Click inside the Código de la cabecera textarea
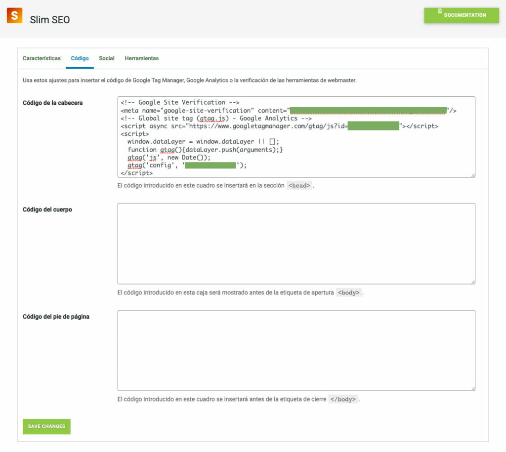 point(296,137)
